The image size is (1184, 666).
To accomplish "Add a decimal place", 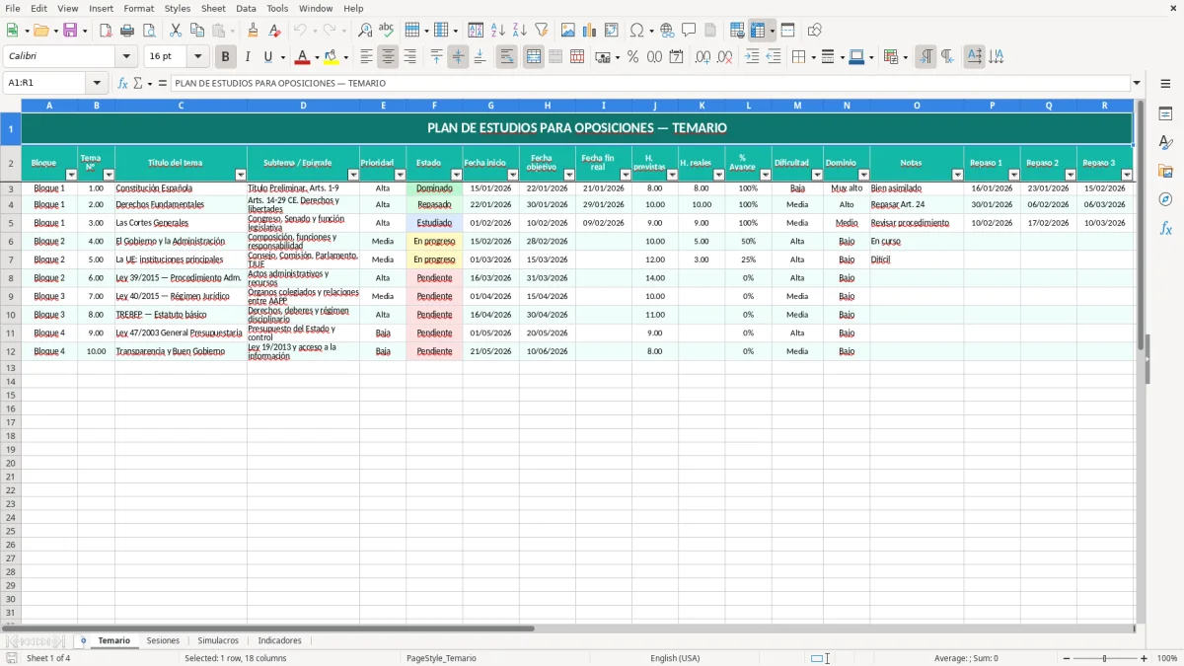I will (703, 57).
